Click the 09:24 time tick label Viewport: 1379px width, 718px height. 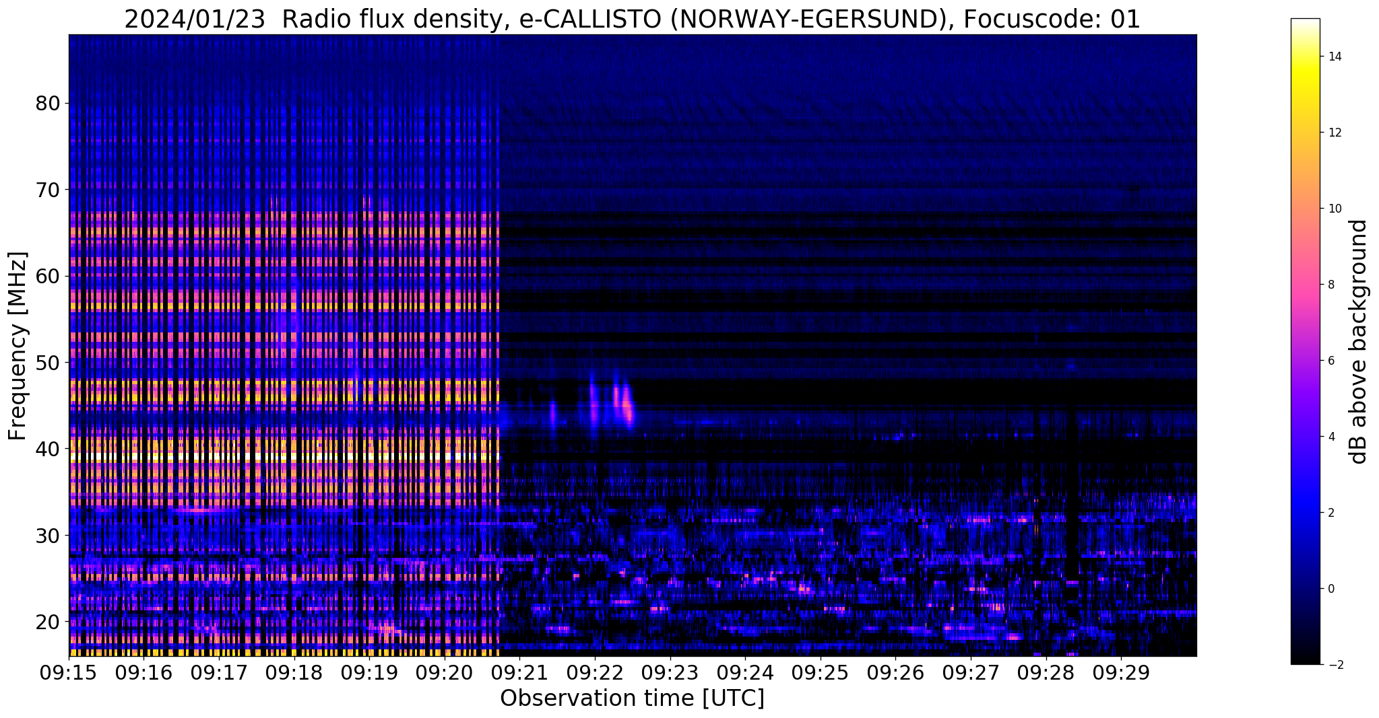pyautogui.click(x=745, y=674)
